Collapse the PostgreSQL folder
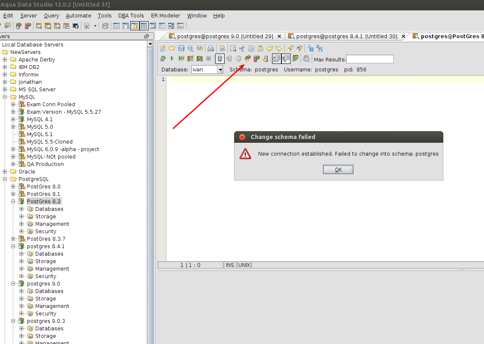484x344 pixels. pos(5,179)
